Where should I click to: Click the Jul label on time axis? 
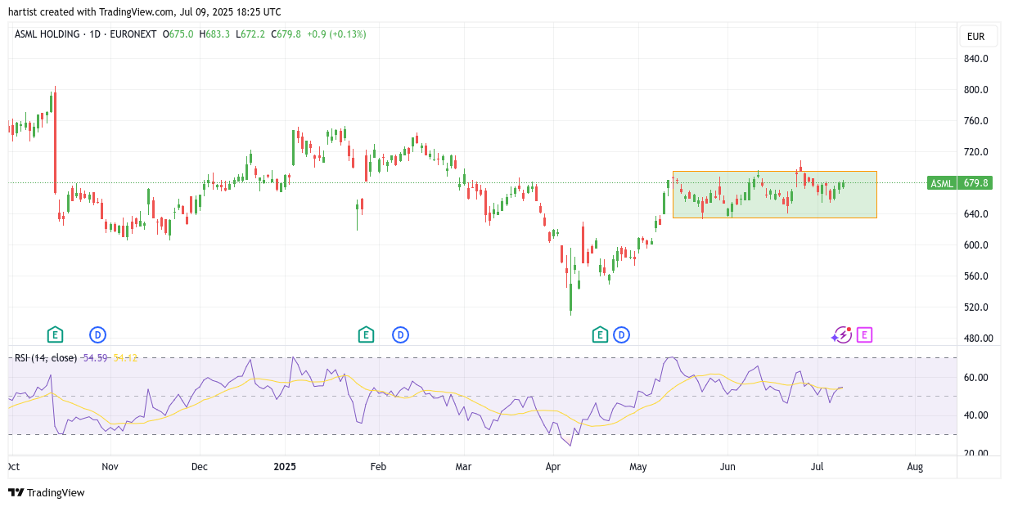(817, 467)
